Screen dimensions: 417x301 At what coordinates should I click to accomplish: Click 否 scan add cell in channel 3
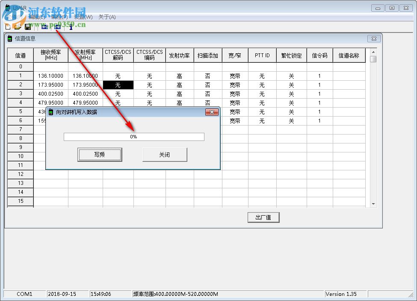tap(208, 94)
